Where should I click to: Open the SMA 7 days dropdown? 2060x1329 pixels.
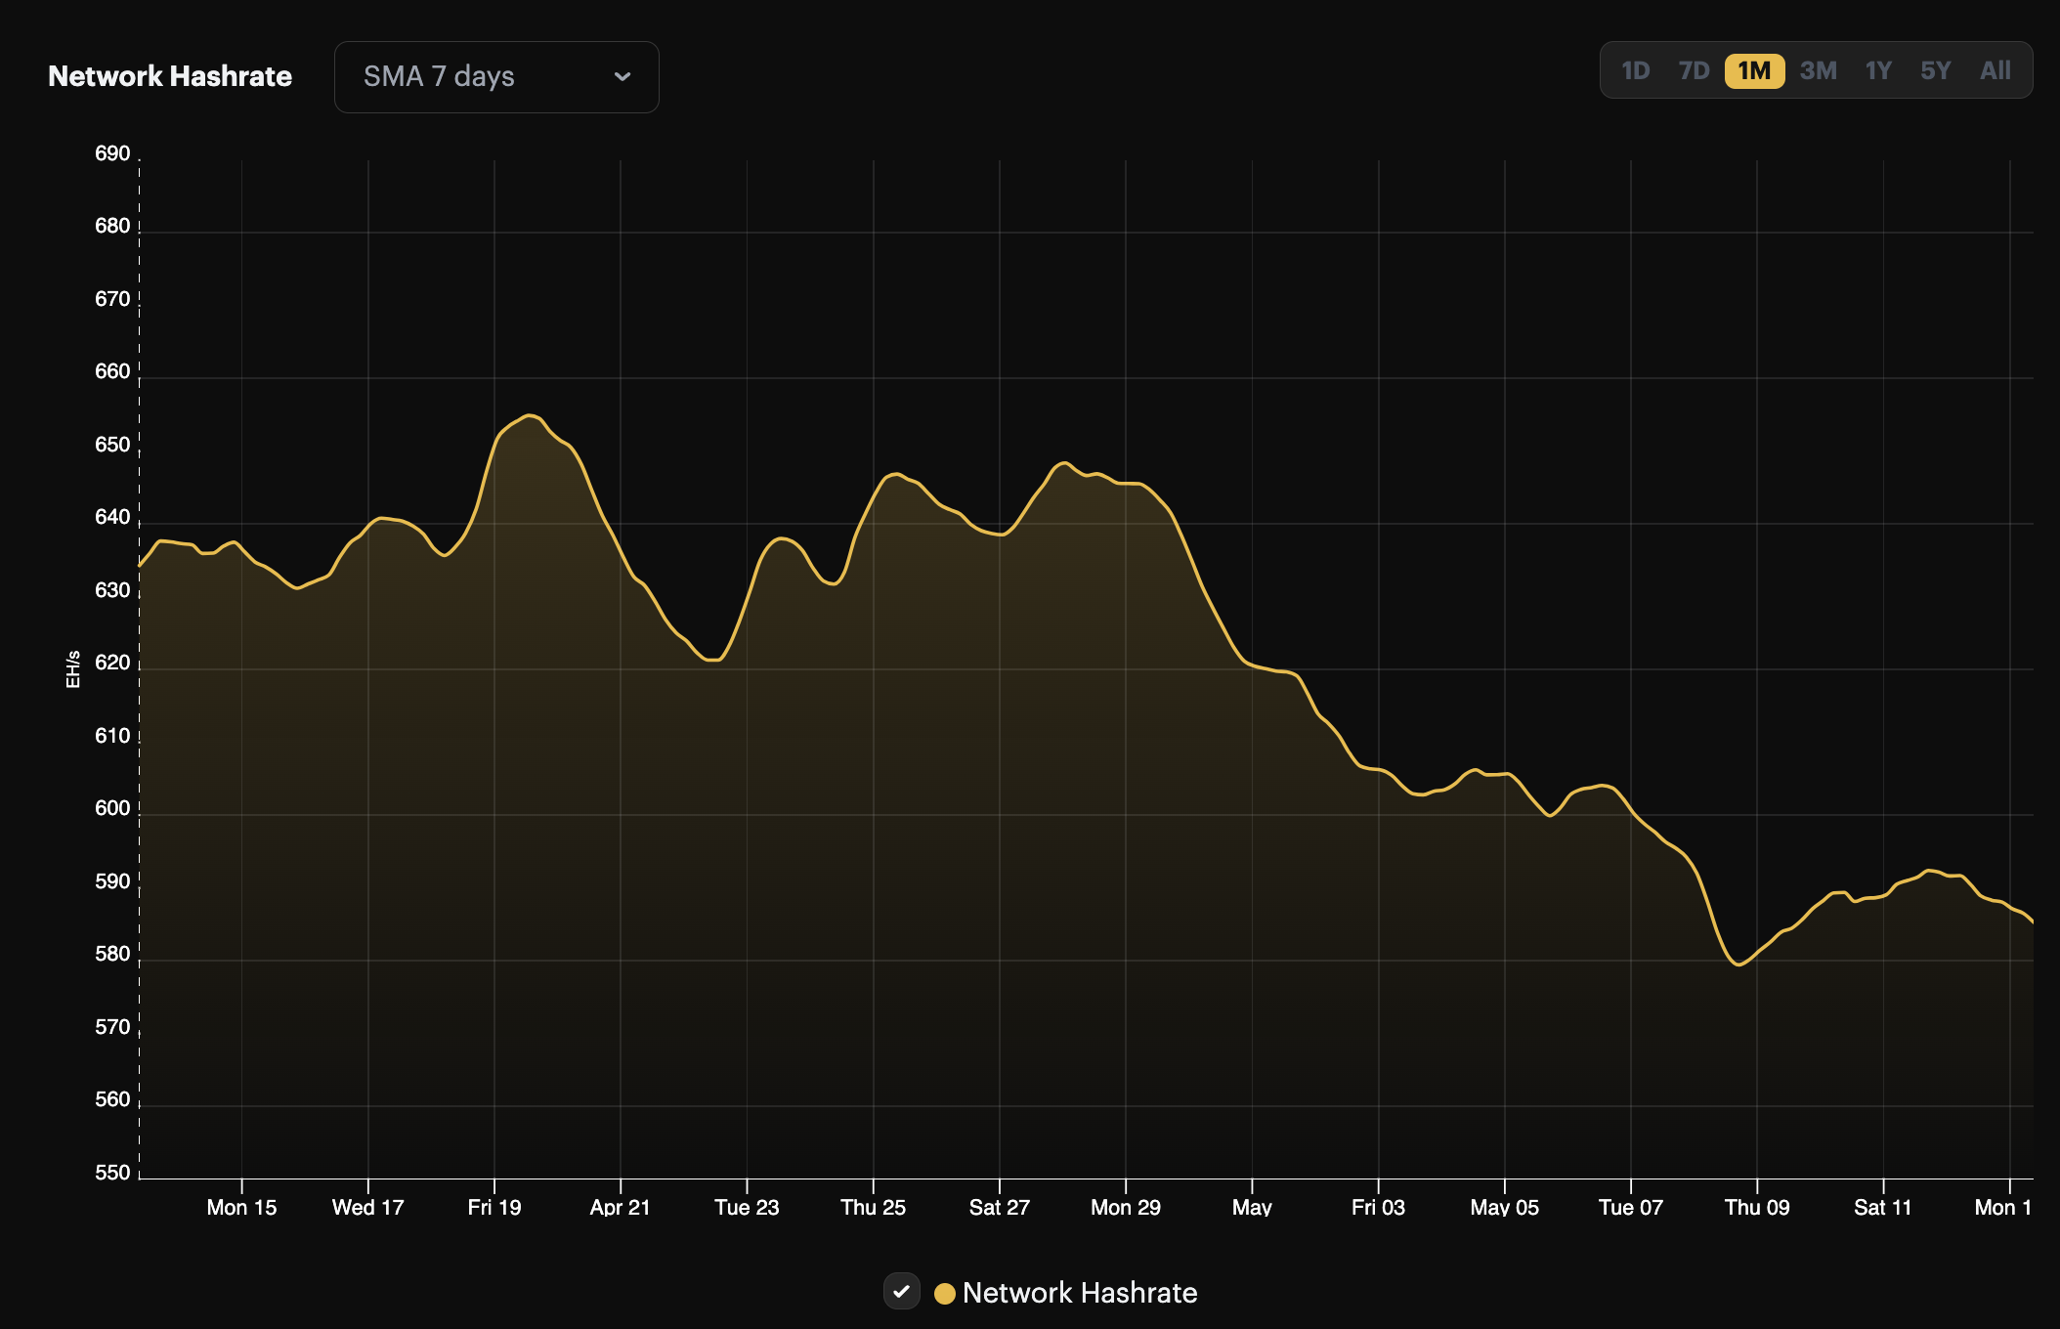(x=495, y=76)
